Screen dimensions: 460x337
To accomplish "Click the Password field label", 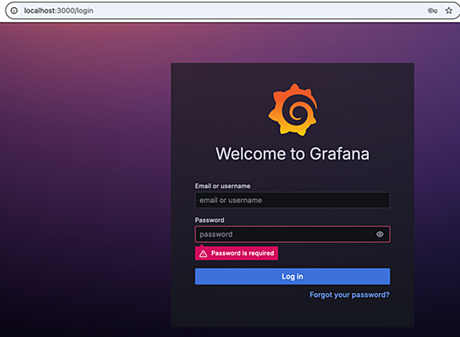I will (x=210, y=220).
